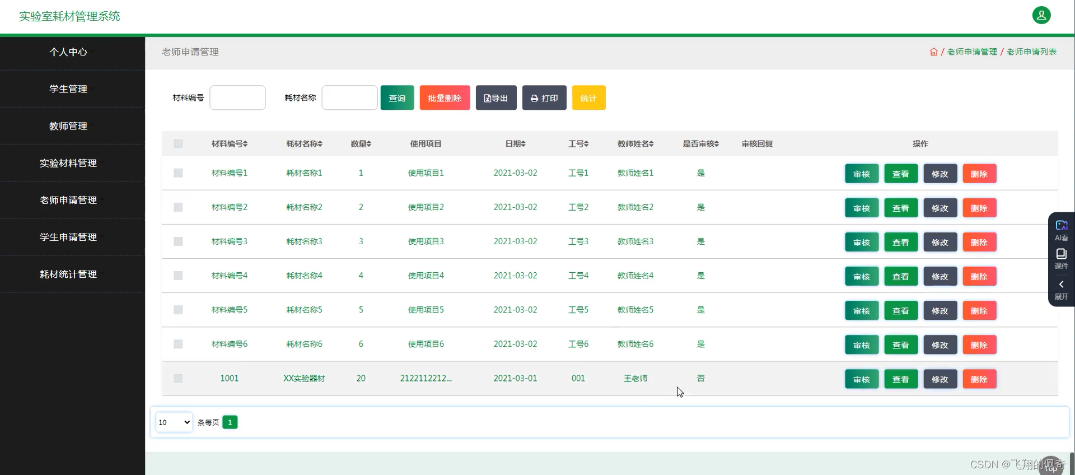
Task: Sort by 是否审核 column header
Action: tap(700, 144)
